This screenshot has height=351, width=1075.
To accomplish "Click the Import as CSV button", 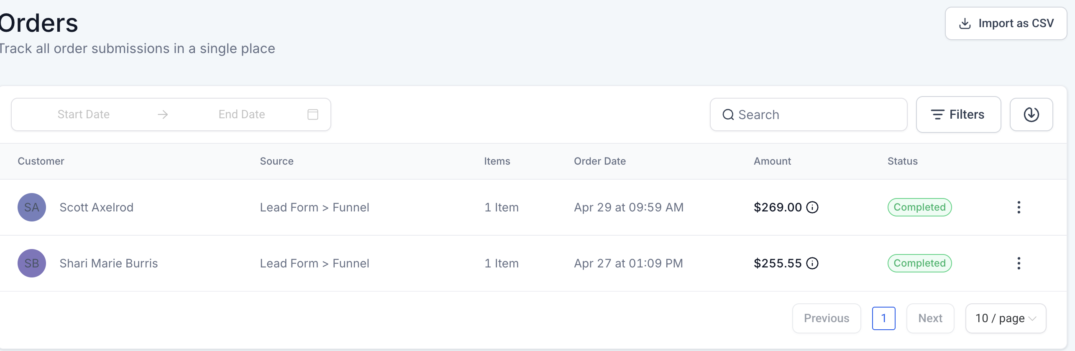I will (x=1006, y=23).
